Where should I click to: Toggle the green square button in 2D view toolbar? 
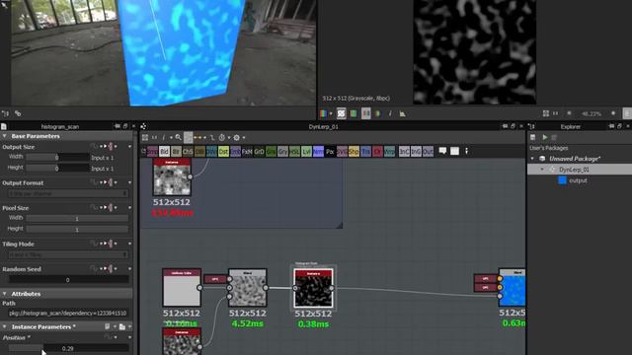click(354, 114)
